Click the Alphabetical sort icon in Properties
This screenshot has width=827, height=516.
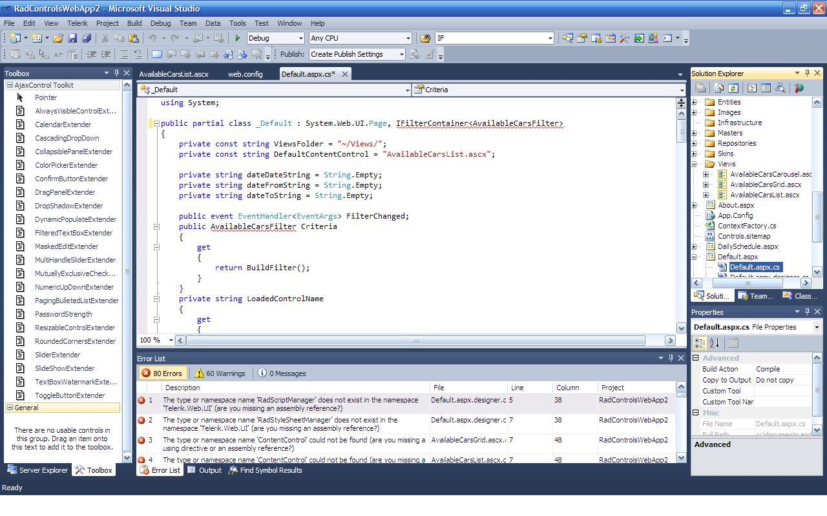tap(714, 343)
